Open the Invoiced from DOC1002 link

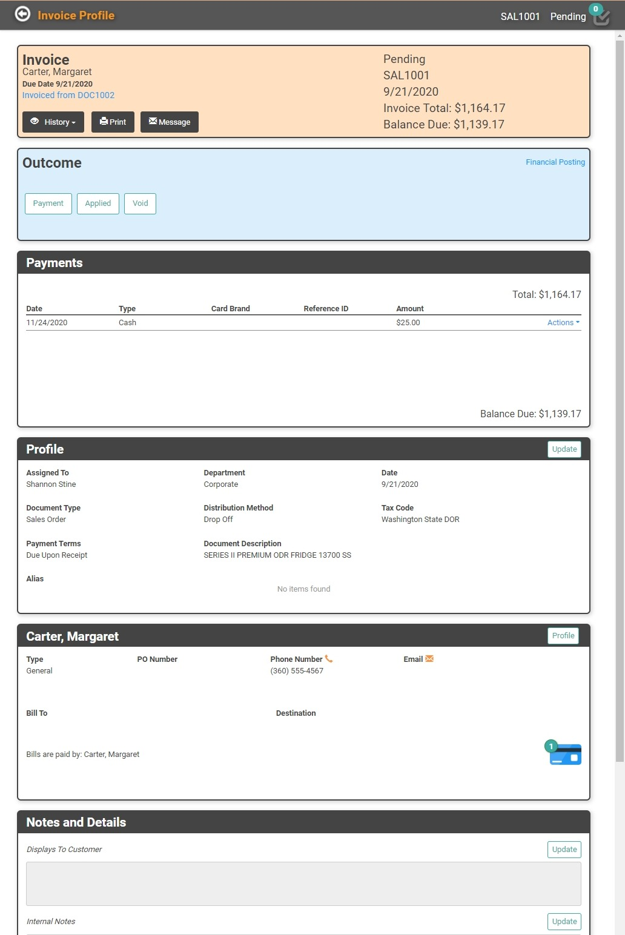tap(68, 95)
